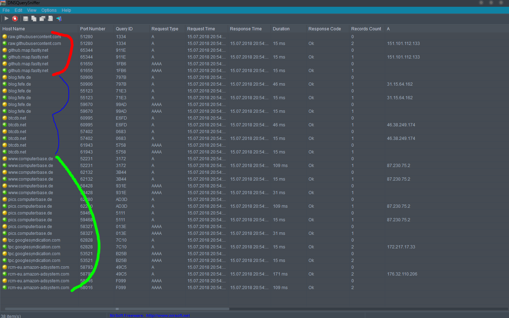
Task: Select the '171 ms' duration cell
Action: point(280,274)
